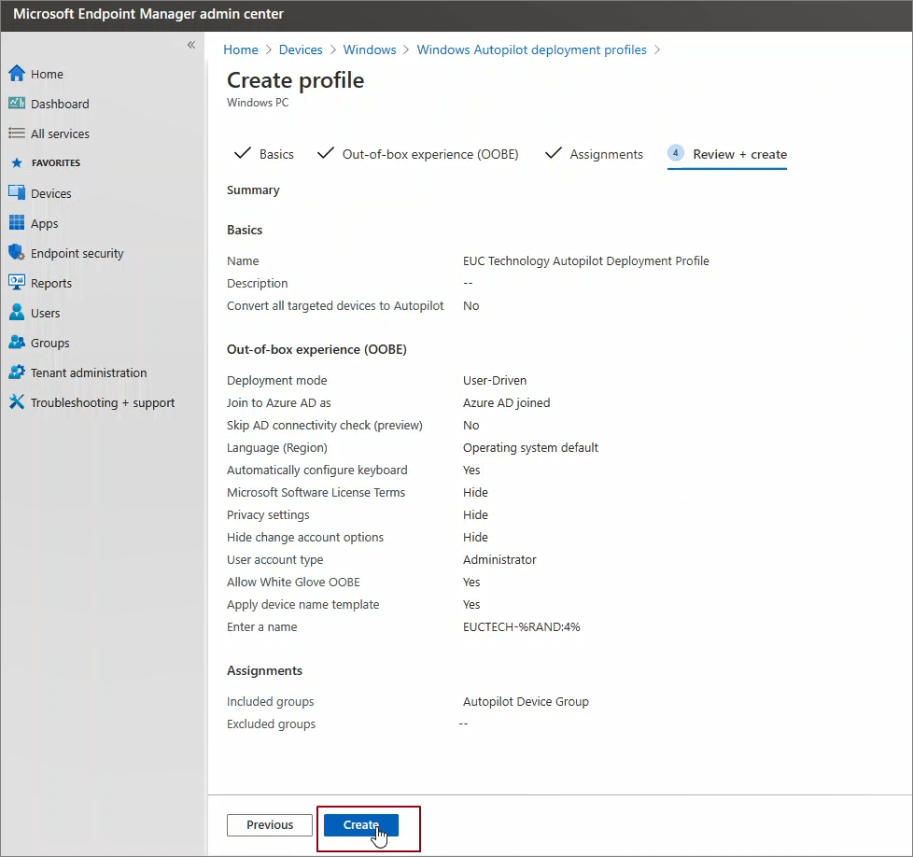Click the Assignments checkmark icon
913x857 pixels.
pyautogui.click(x=554, y=153)
